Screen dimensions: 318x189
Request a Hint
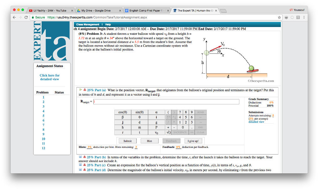149,141
